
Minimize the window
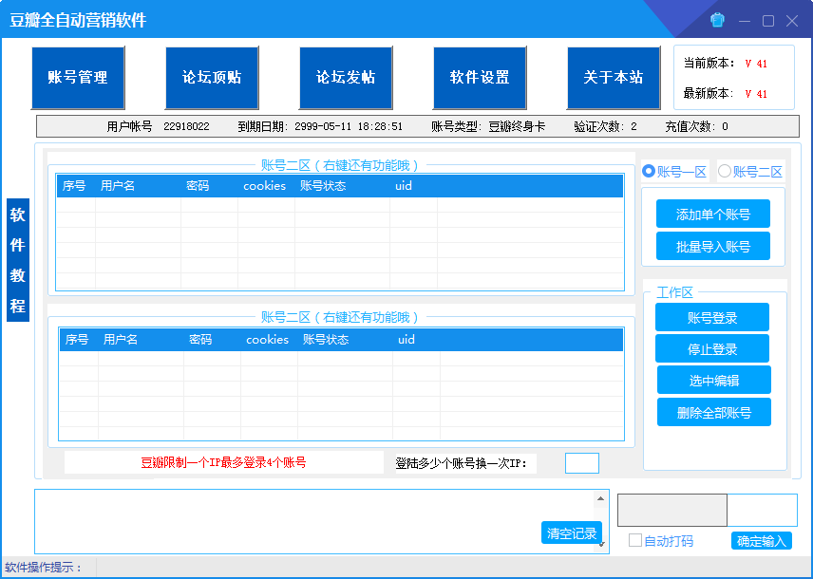click(745, 21)
